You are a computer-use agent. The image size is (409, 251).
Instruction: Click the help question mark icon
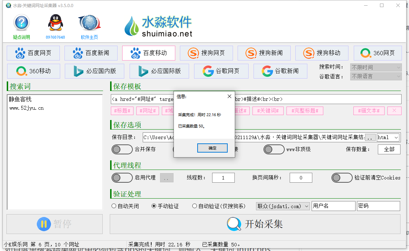coord(21,23)
